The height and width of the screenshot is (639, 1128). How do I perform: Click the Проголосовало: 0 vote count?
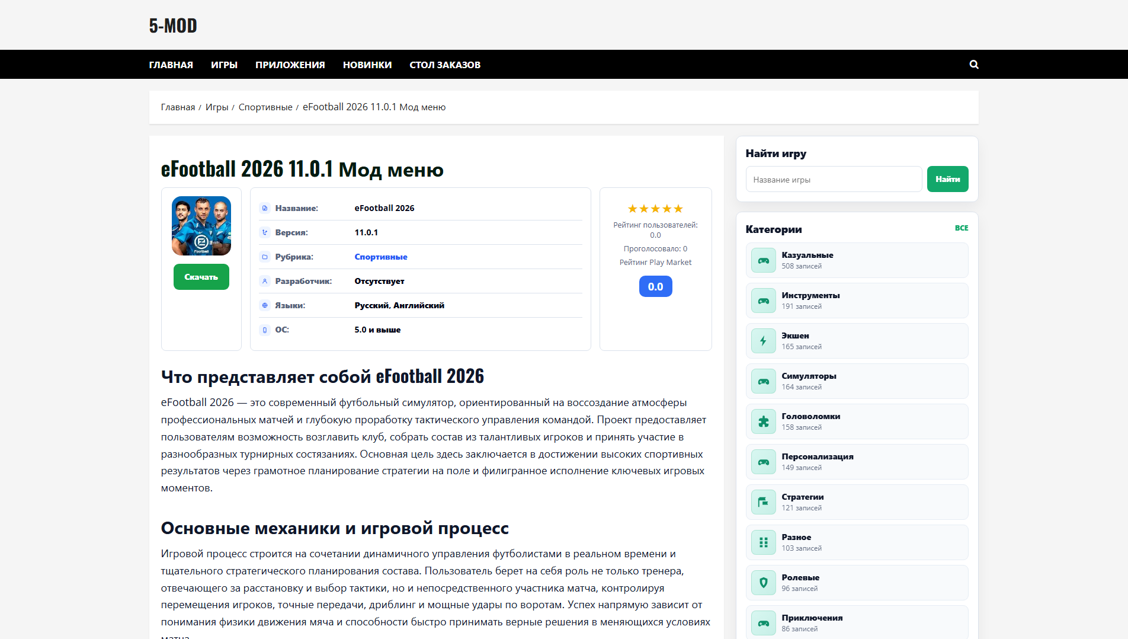pos(655,249)
